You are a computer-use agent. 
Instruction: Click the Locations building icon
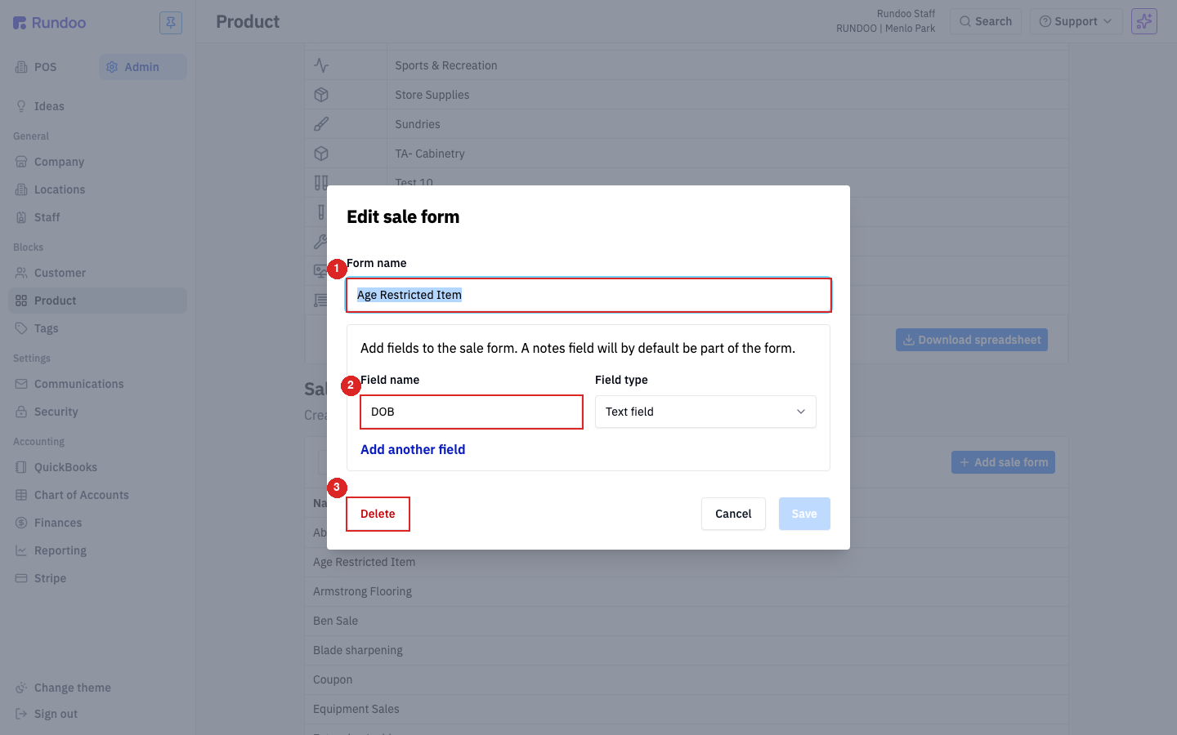[21, 189]
